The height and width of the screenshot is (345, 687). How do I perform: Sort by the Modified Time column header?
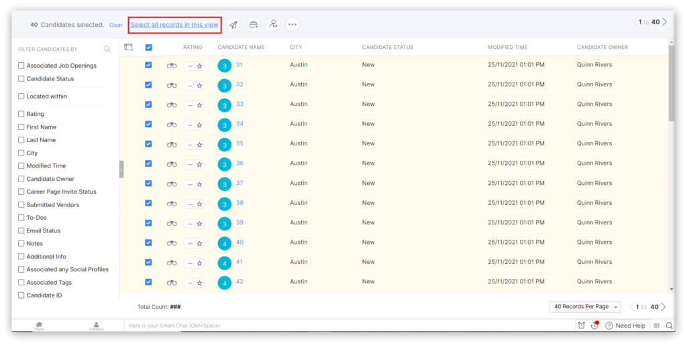(507, 48)
